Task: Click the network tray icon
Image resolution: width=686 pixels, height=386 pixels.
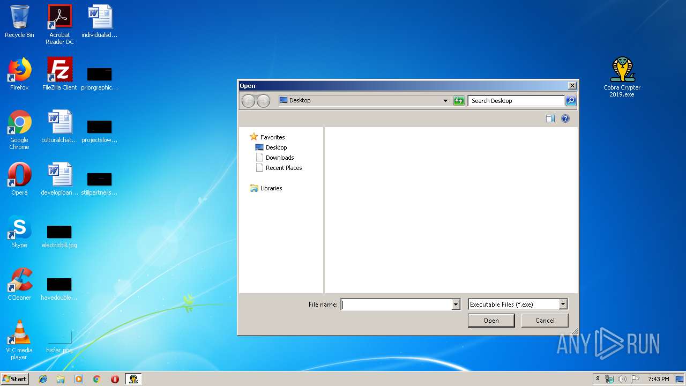Action: [609, 379]
